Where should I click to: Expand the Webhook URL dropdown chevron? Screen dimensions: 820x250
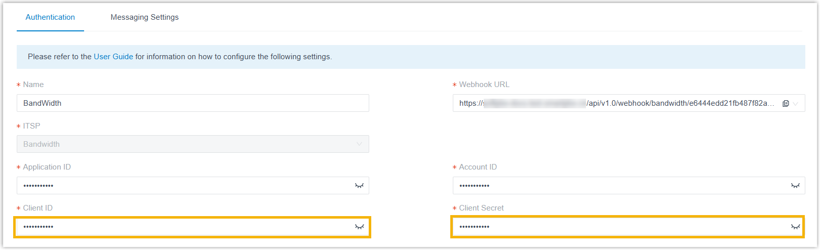[796, 103]
